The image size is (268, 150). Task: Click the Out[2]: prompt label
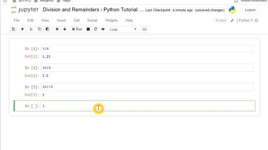pyautogui.click(x=32, y=75)
